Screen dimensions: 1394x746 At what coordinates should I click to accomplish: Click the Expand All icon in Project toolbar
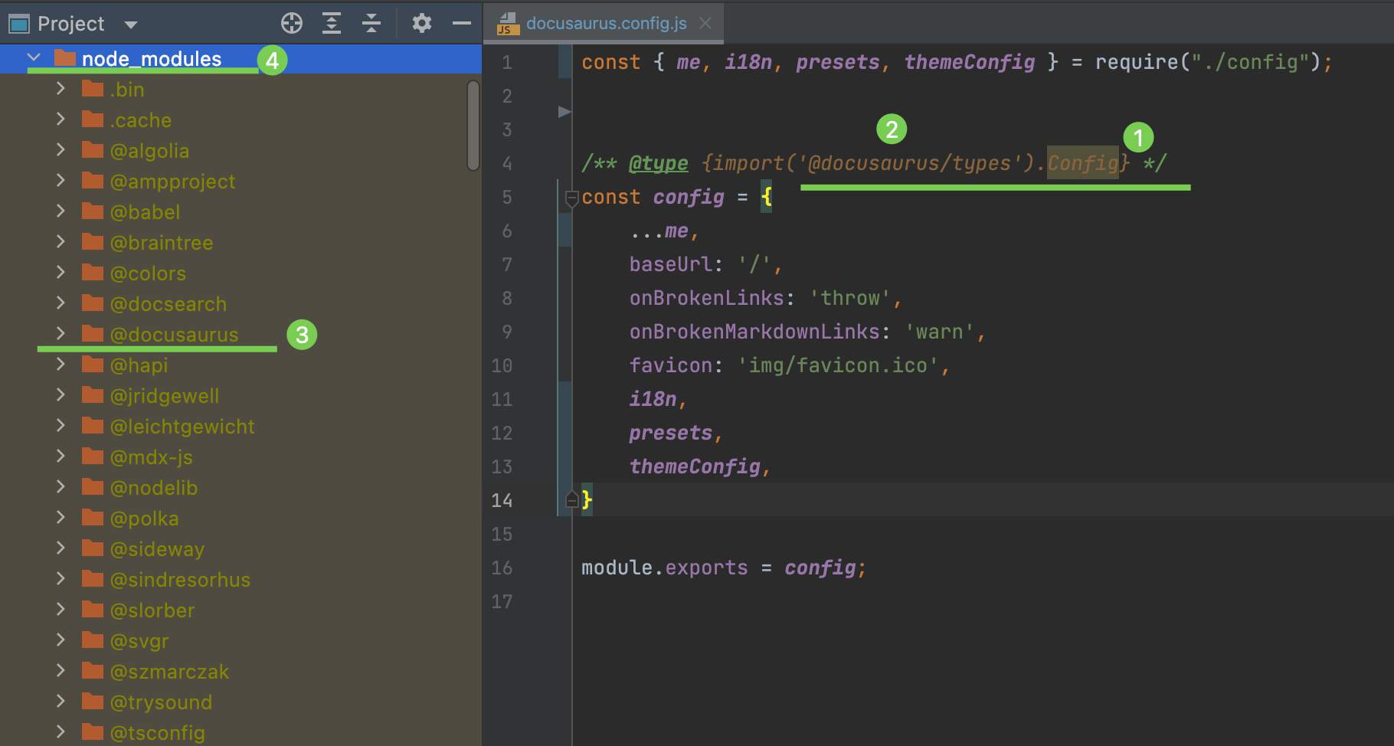coord(331,24)
